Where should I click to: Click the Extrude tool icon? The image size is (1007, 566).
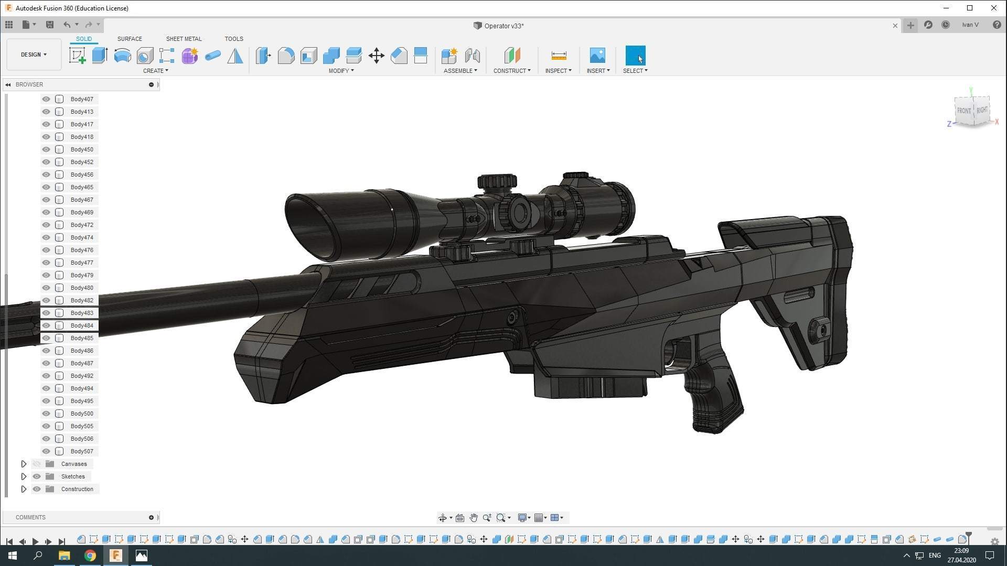click(x=100, y=56)
